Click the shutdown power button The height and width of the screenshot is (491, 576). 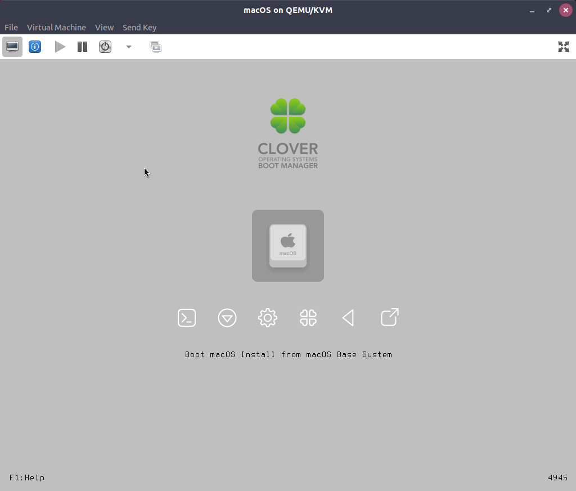[x=105, y=47]
